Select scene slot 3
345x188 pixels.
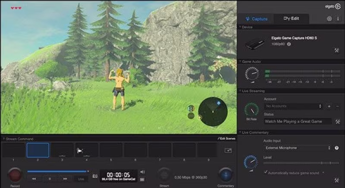[x=62, y=150]
